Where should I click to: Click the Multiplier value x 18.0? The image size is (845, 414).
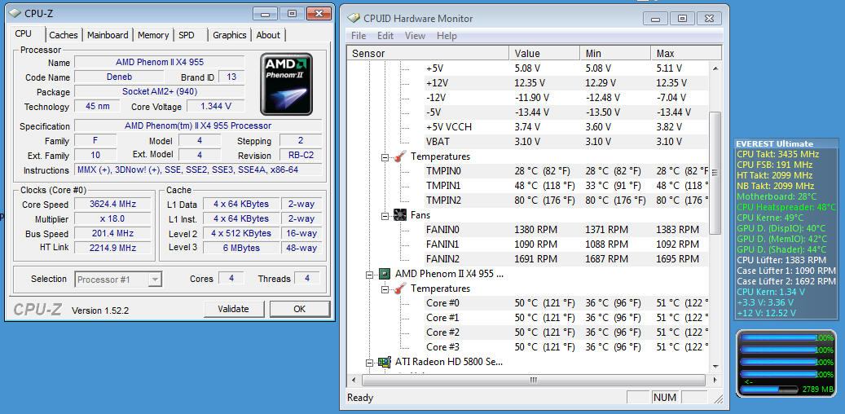tap(112, 219)
